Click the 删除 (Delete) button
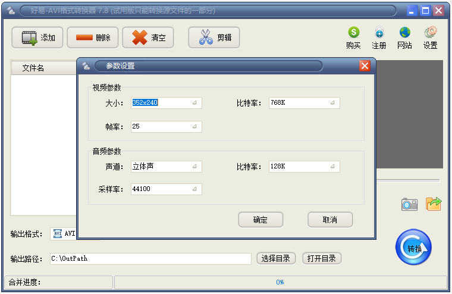This screenshot has width=452, height=294. (93, 37)
